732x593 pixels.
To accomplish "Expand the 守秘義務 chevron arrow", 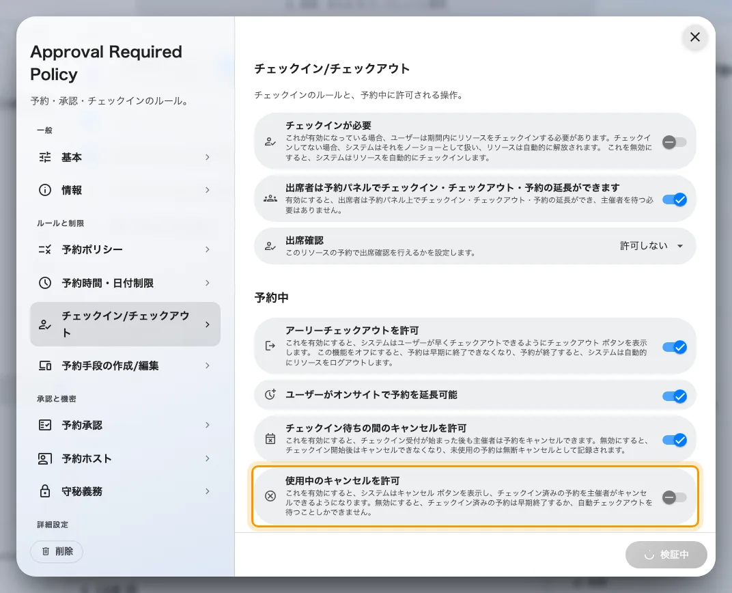I will click(208, 491).
